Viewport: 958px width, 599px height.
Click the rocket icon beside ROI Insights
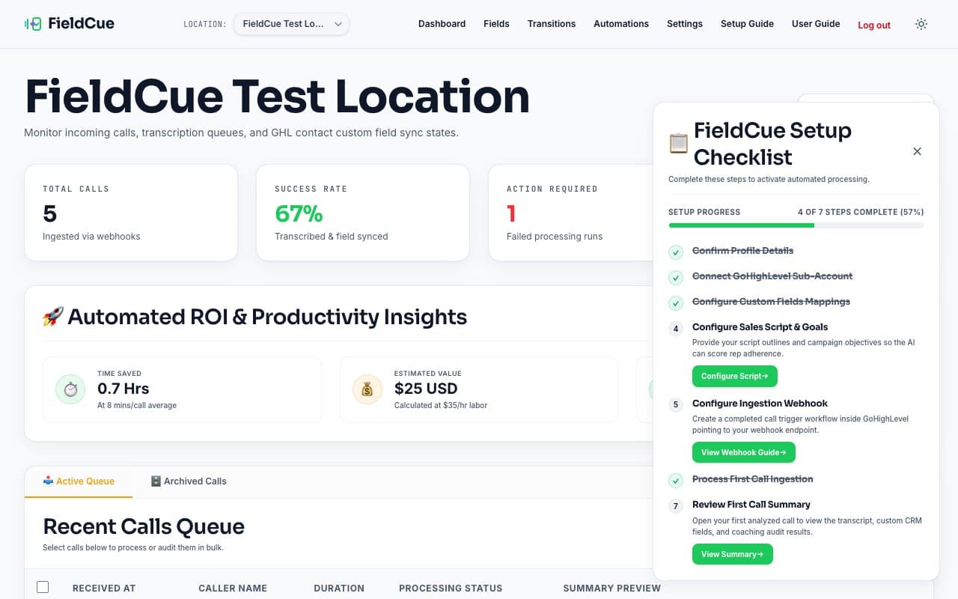click(52, 317)
